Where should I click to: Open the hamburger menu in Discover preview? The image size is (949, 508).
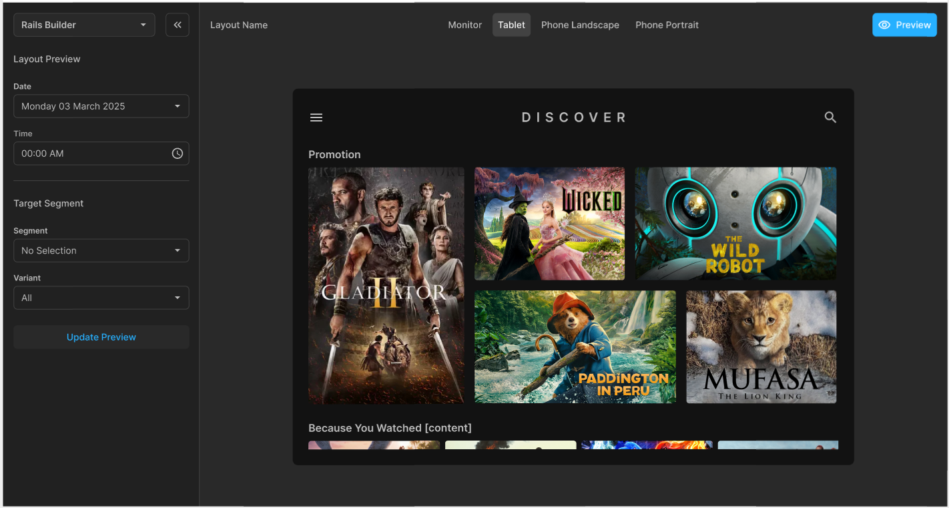coord(316,117)
